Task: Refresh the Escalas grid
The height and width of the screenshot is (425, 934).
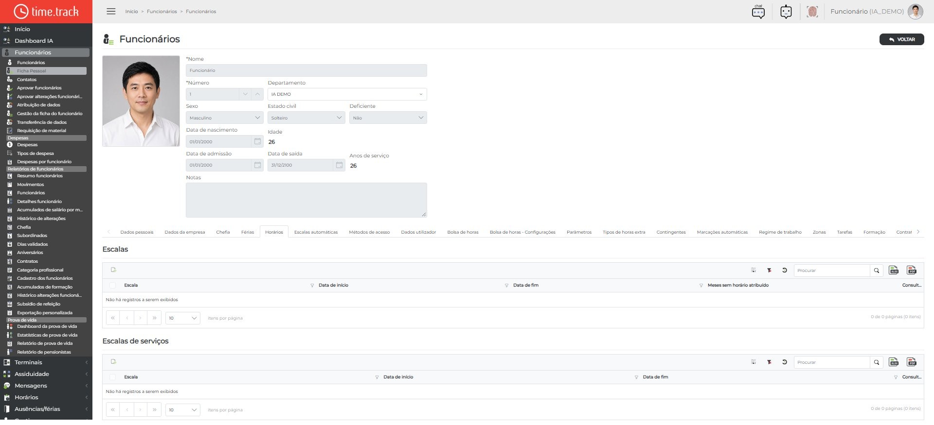Action: [785, 271]
